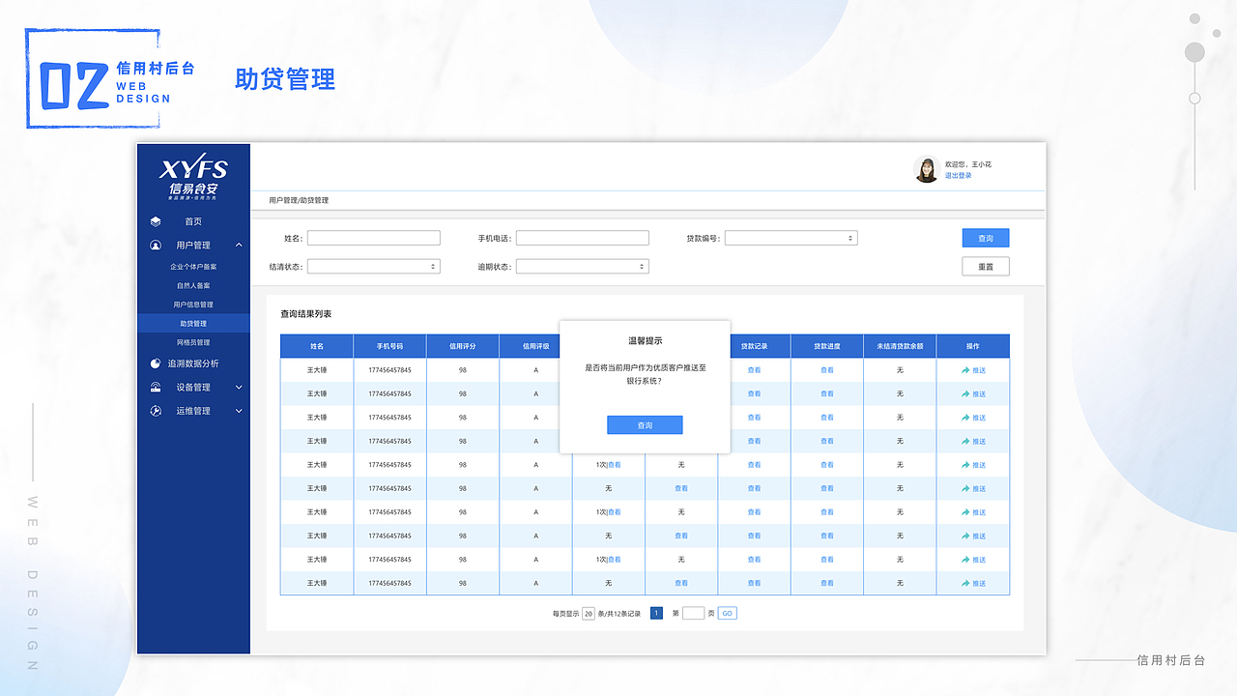Click the 追溯数据分析 pie chart icon
The width and height of the screenshot is (1237, 696).
156,363
